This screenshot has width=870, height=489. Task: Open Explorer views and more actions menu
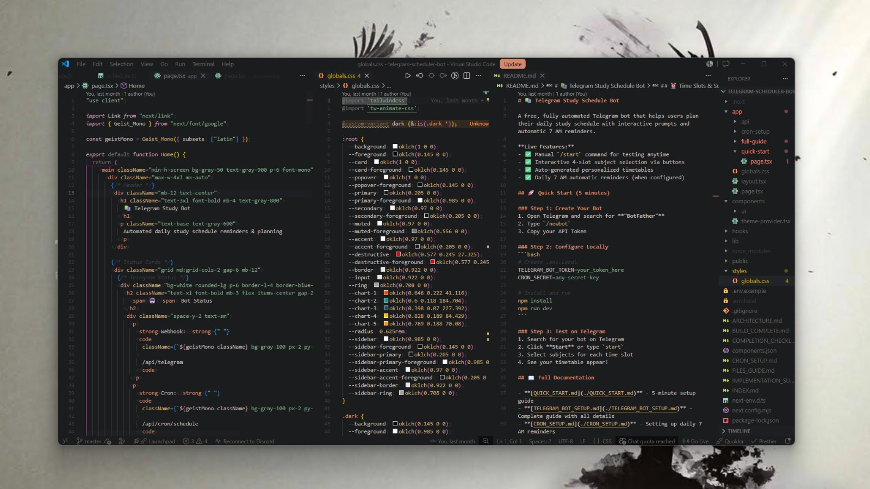tap(785, 79)
